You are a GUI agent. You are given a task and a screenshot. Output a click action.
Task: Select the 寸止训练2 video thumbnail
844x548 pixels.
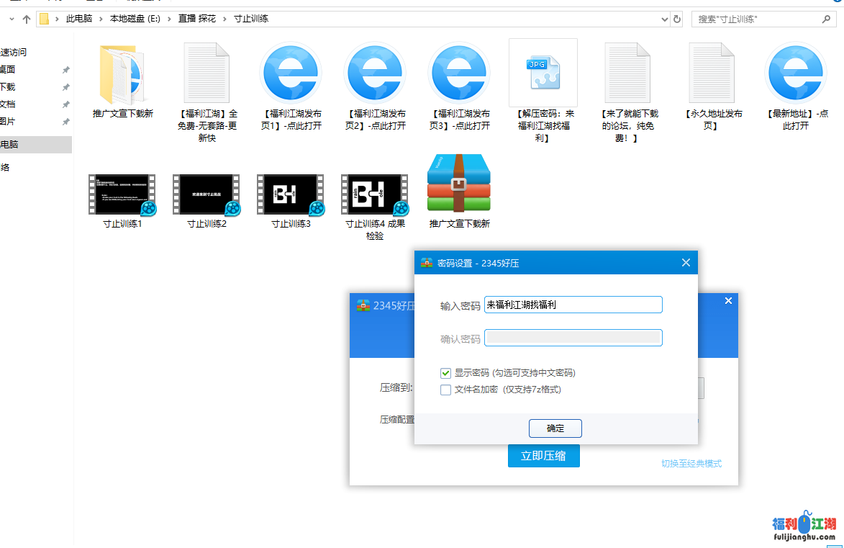207,194
